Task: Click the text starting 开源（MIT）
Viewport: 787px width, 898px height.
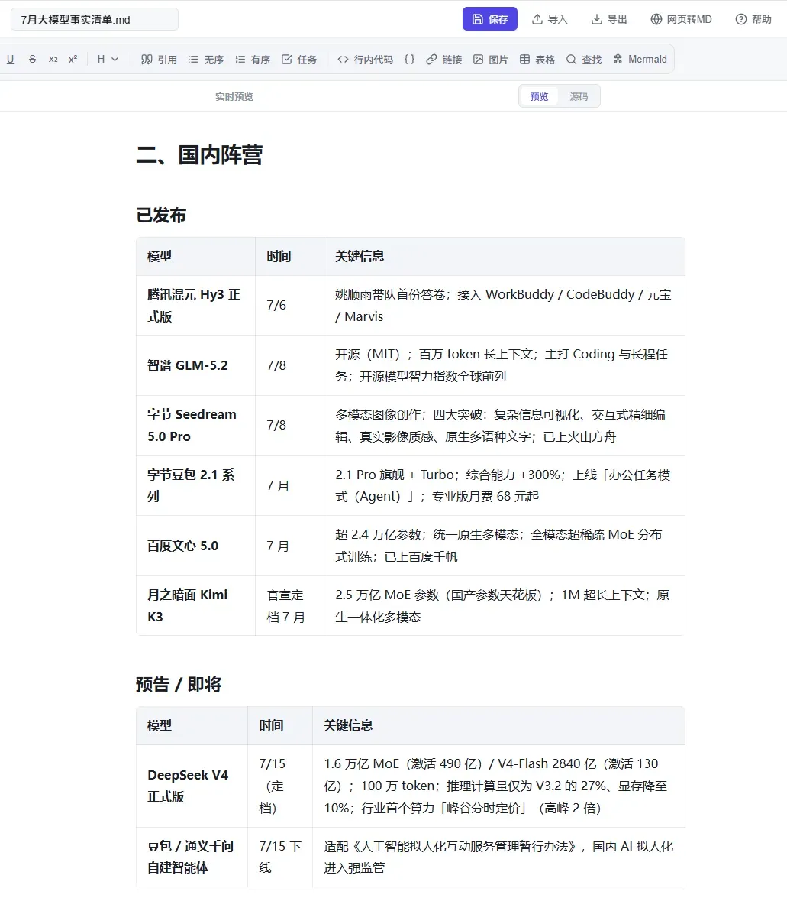Action: (502, 365)
